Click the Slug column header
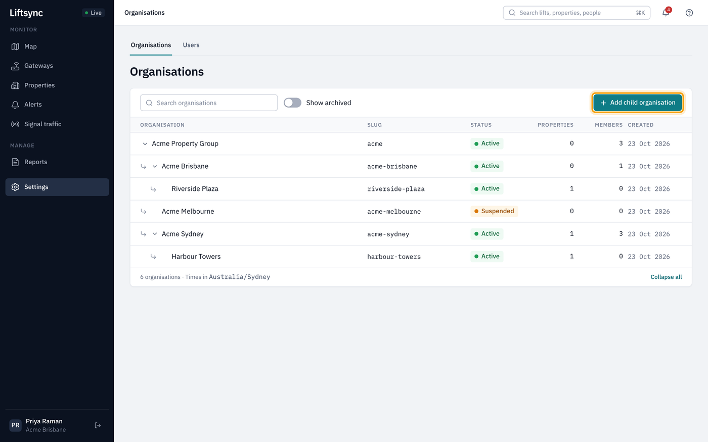Viewport: 708px width, 442px height. click(375, 125)
